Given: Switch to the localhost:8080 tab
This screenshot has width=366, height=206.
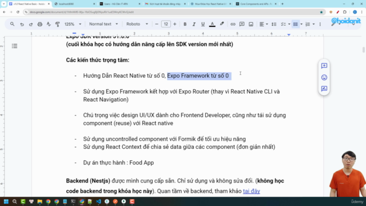Looking at the screenshot, I should (x=74, y=4).
